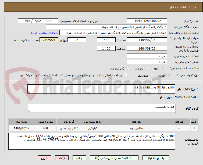Click the خروج exit button
The height and width of the screenshot is (165, 203).
[44, 158]
